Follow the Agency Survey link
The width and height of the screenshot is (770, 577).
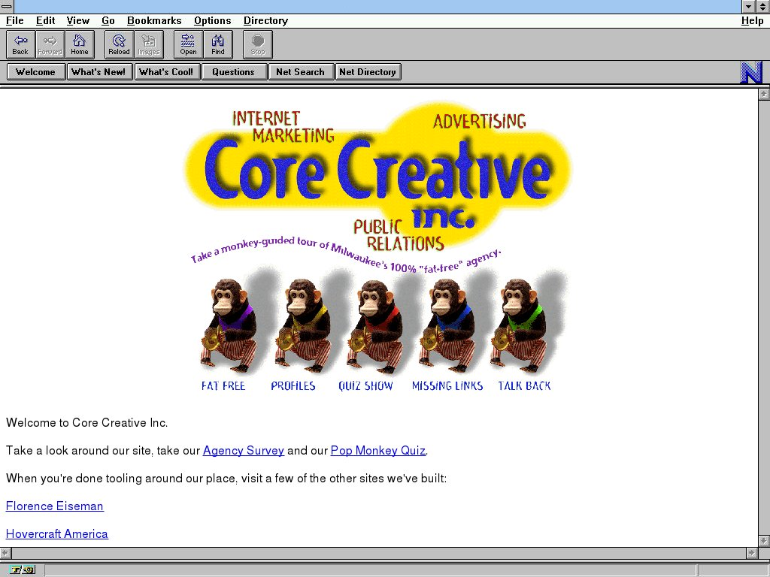[243, 451]
